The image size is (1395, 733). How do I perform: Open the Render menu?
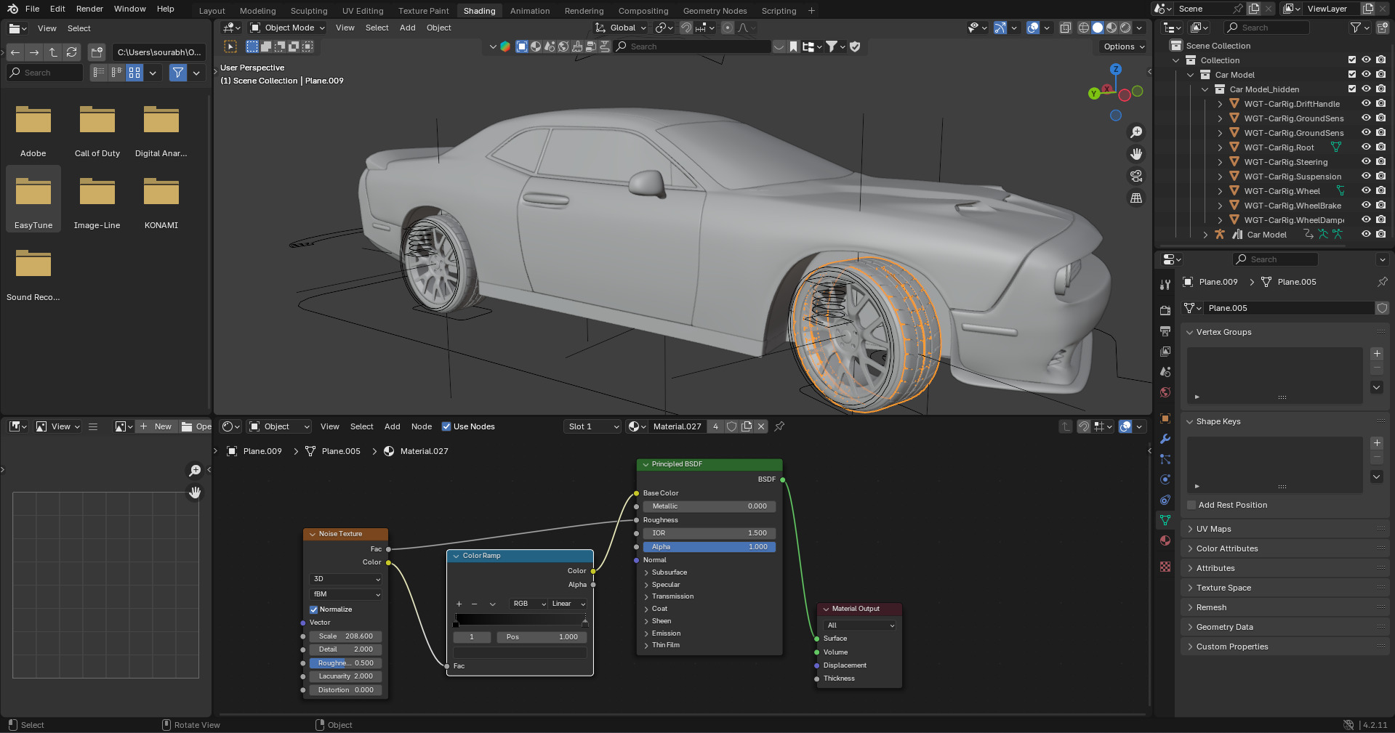point(89,9)
